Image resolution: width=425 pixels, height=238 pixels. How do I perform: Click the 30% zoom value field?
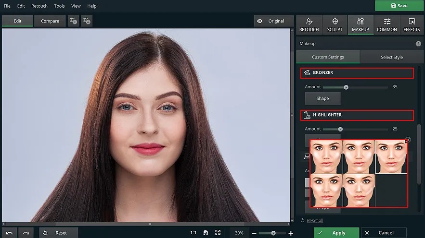tap(239, 233)
